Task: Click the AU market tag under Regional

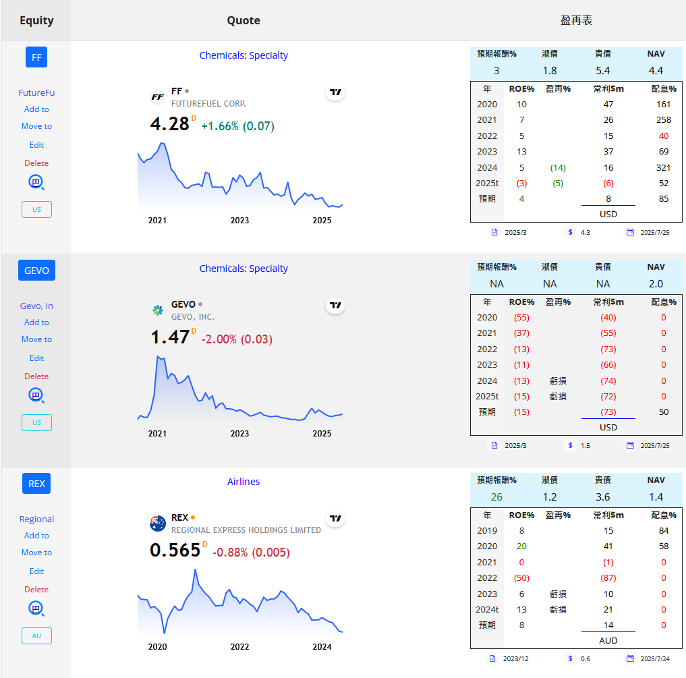Action: point(36,635)
